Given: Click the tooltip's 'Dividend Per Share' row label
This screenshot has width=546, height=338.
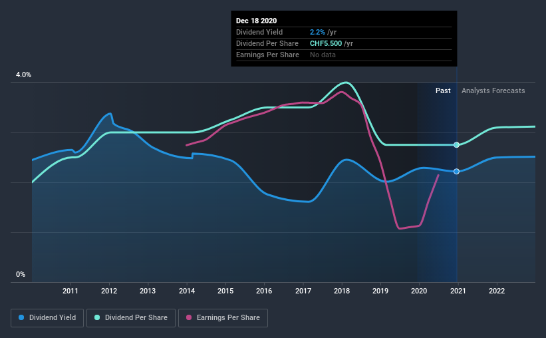Looking at the screenshot, I should pos(267,43).
